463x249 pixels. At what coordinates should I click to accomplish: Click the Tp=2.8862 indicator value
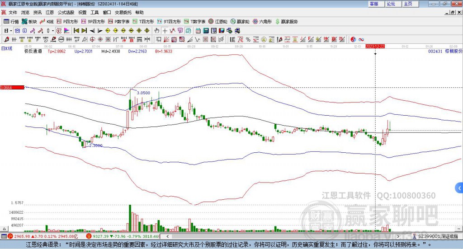click(x=57, y=51)
